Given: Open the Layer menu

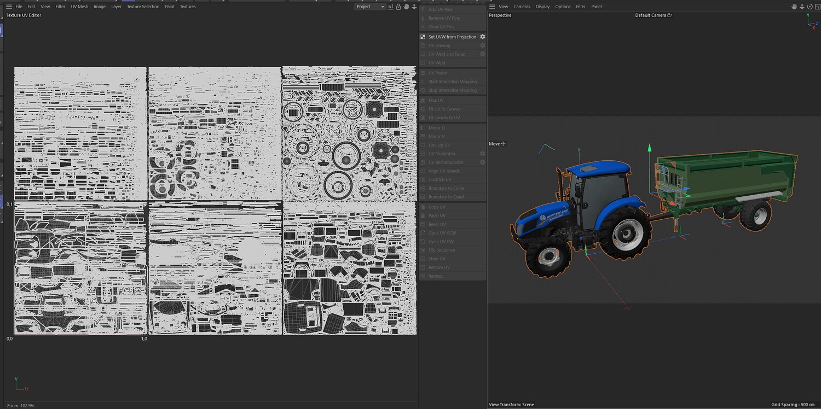Looking at the screenshot, I should [116, 7].
